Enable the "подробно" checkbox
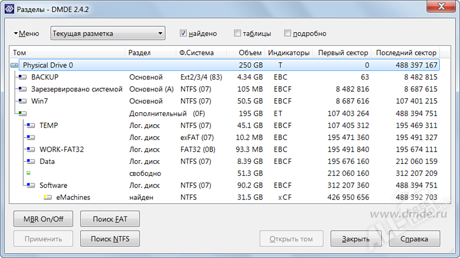This screenshot has width=460, height=258. coord(288,33)
